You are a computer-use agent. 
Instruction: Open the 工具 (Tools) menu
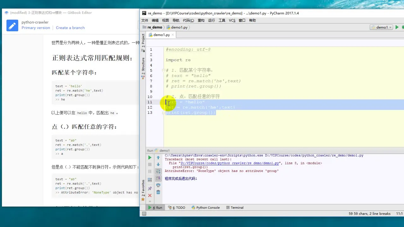tap(222, 20)
